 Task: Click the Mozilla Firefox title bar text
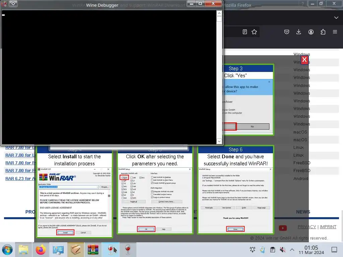click(237, 5)
